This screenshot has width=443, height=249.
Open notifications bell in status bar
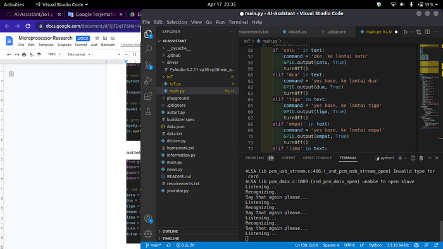(436, 245)
